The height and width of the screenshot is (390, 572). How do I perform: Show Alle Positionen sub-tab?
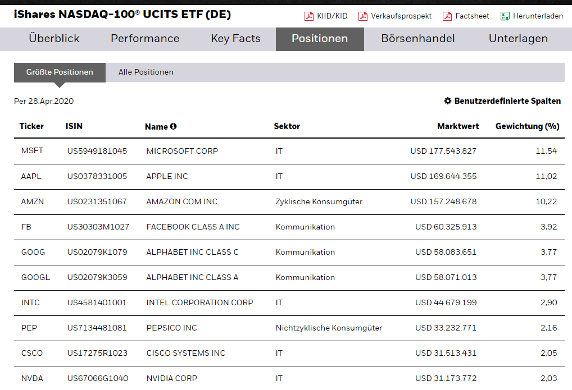[146, 72]
